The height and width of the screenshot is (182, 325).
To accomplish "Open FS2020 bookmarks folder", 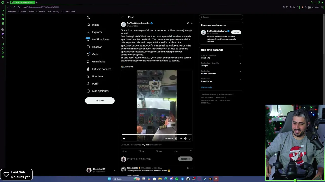I will [x=40, y=11].
